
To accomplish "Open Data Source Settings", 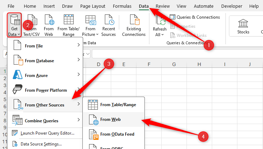I will coord(41,144).
